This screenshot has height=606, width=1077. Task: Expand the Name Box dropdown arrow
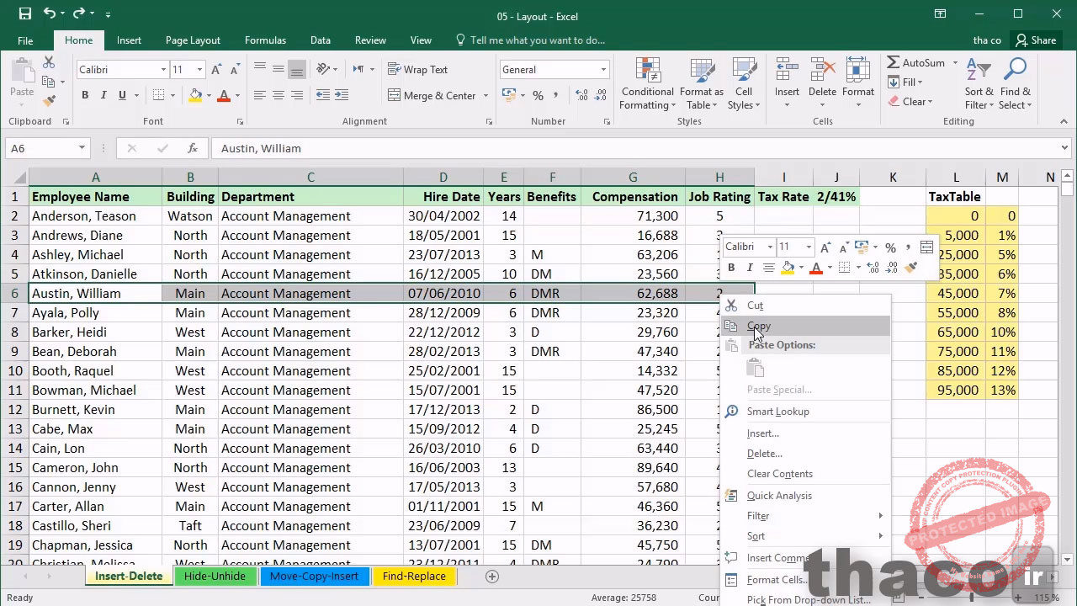tap(82, 148)
